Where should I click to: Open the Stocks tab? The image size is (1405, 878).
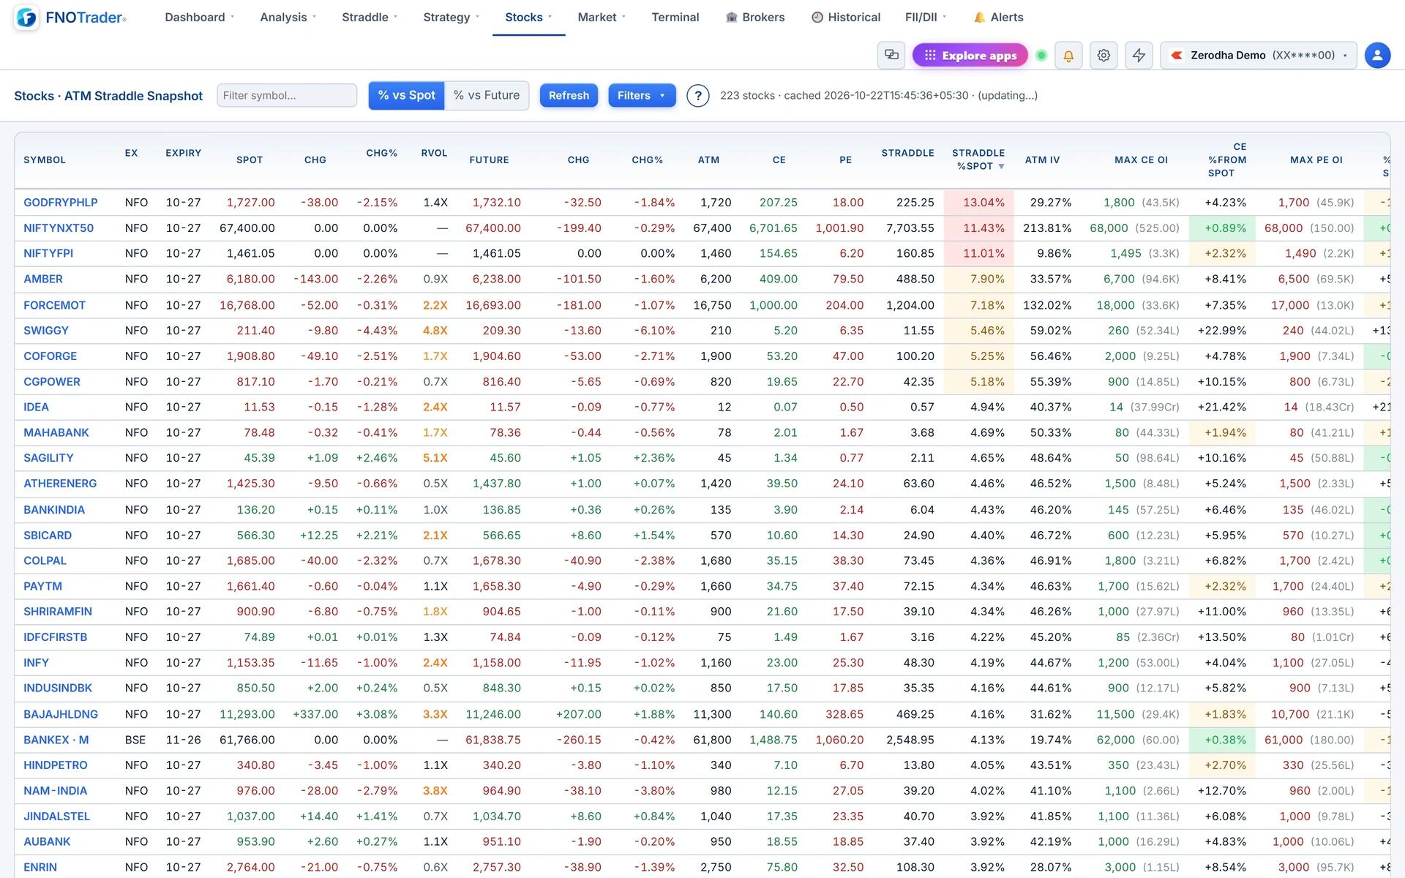[528, 17]
